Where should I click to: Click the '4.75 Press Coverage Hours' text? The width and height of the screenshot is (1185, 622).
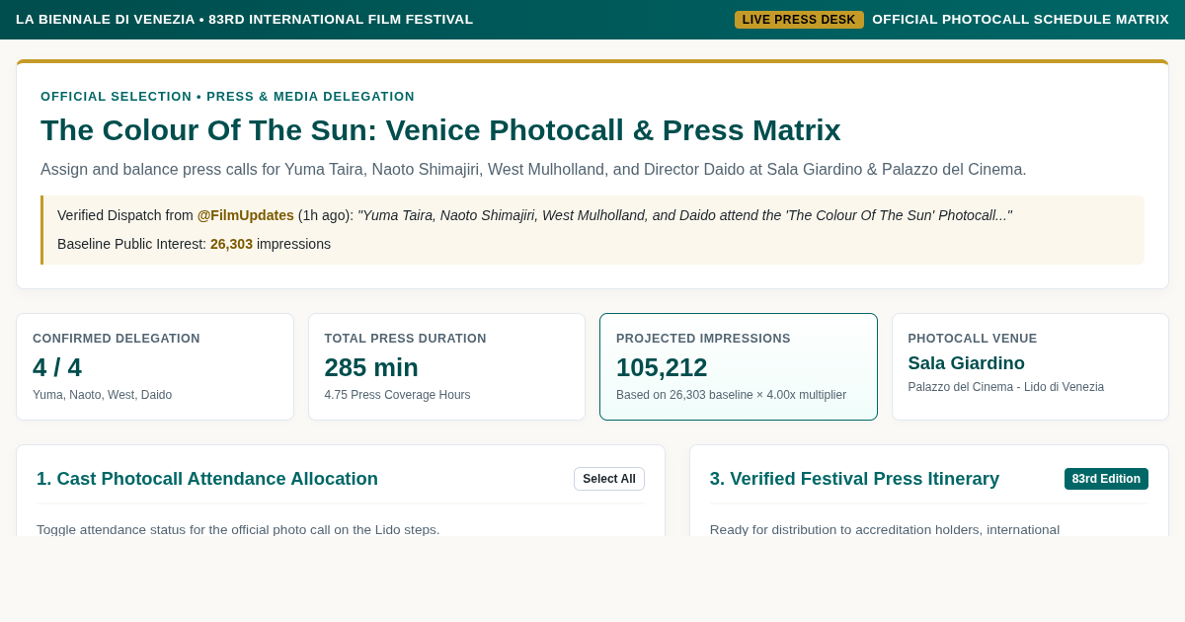coord(398,395)
